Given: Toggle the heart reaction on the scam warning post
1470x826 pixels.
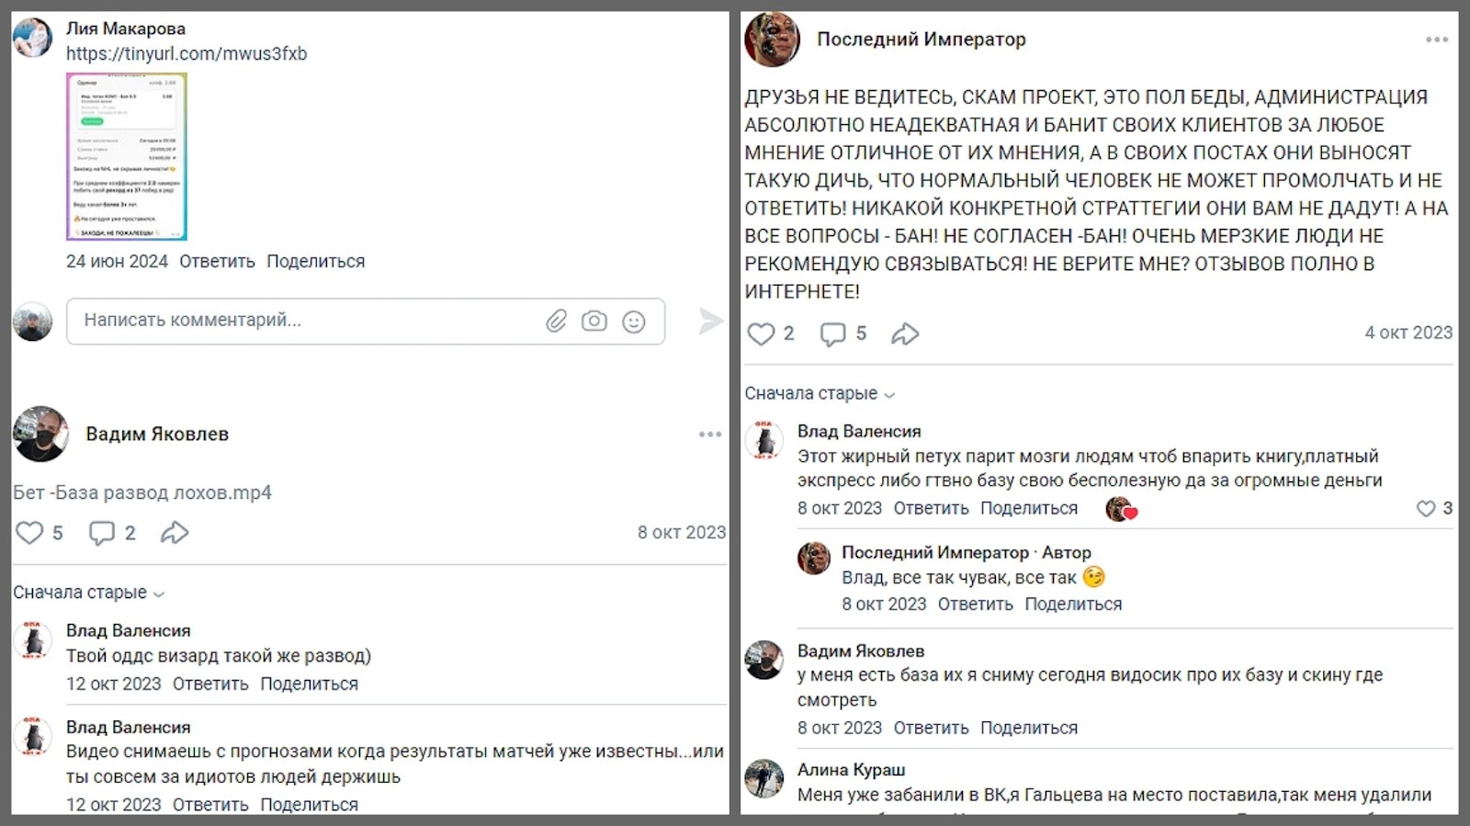Looking at the screenshot, I should (x=761, y=334).
